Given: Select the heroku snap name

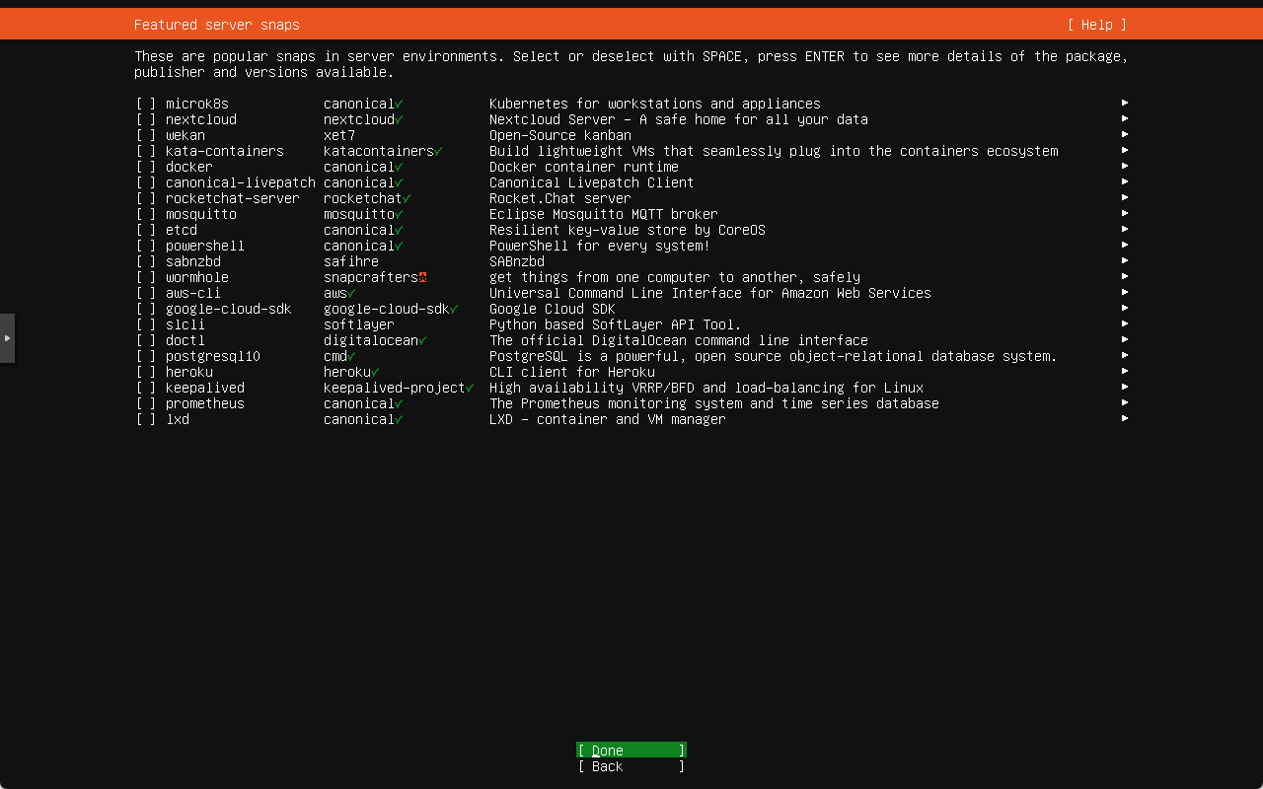Looking at the screenshot, I should coord(189,372).
